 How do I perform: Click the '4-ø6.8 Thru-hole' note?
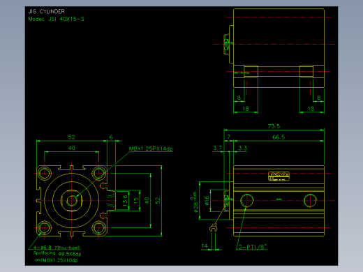tap(57, 248)
